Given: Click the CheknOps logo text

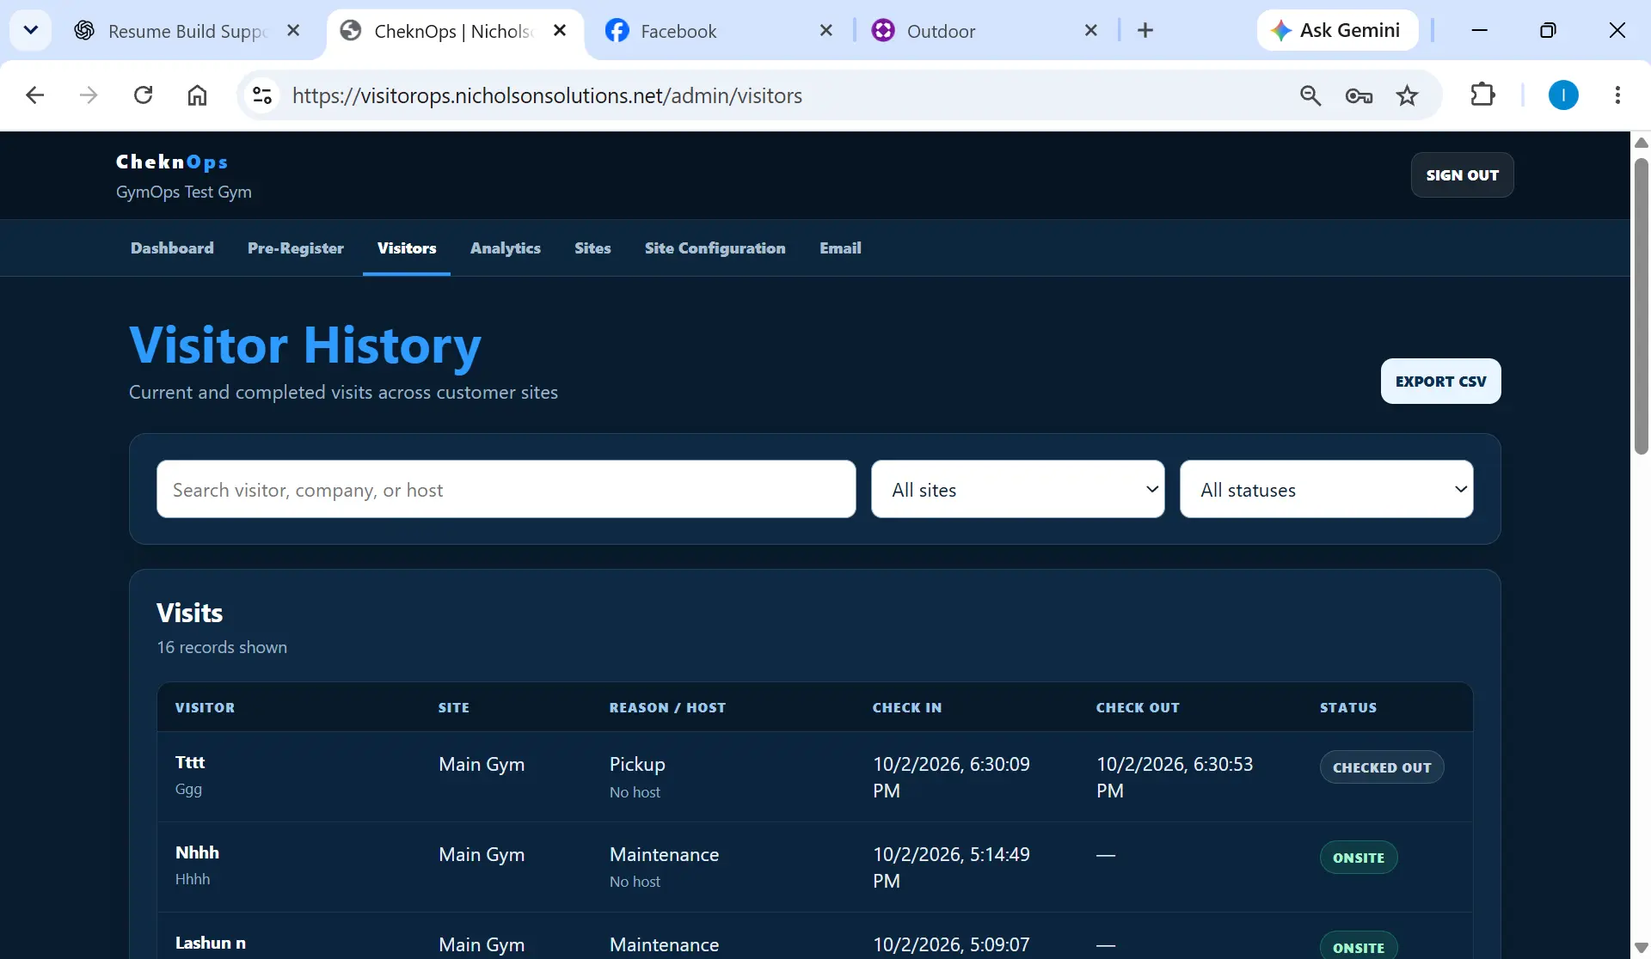Looking at the screenshot, I should (172, 162).
